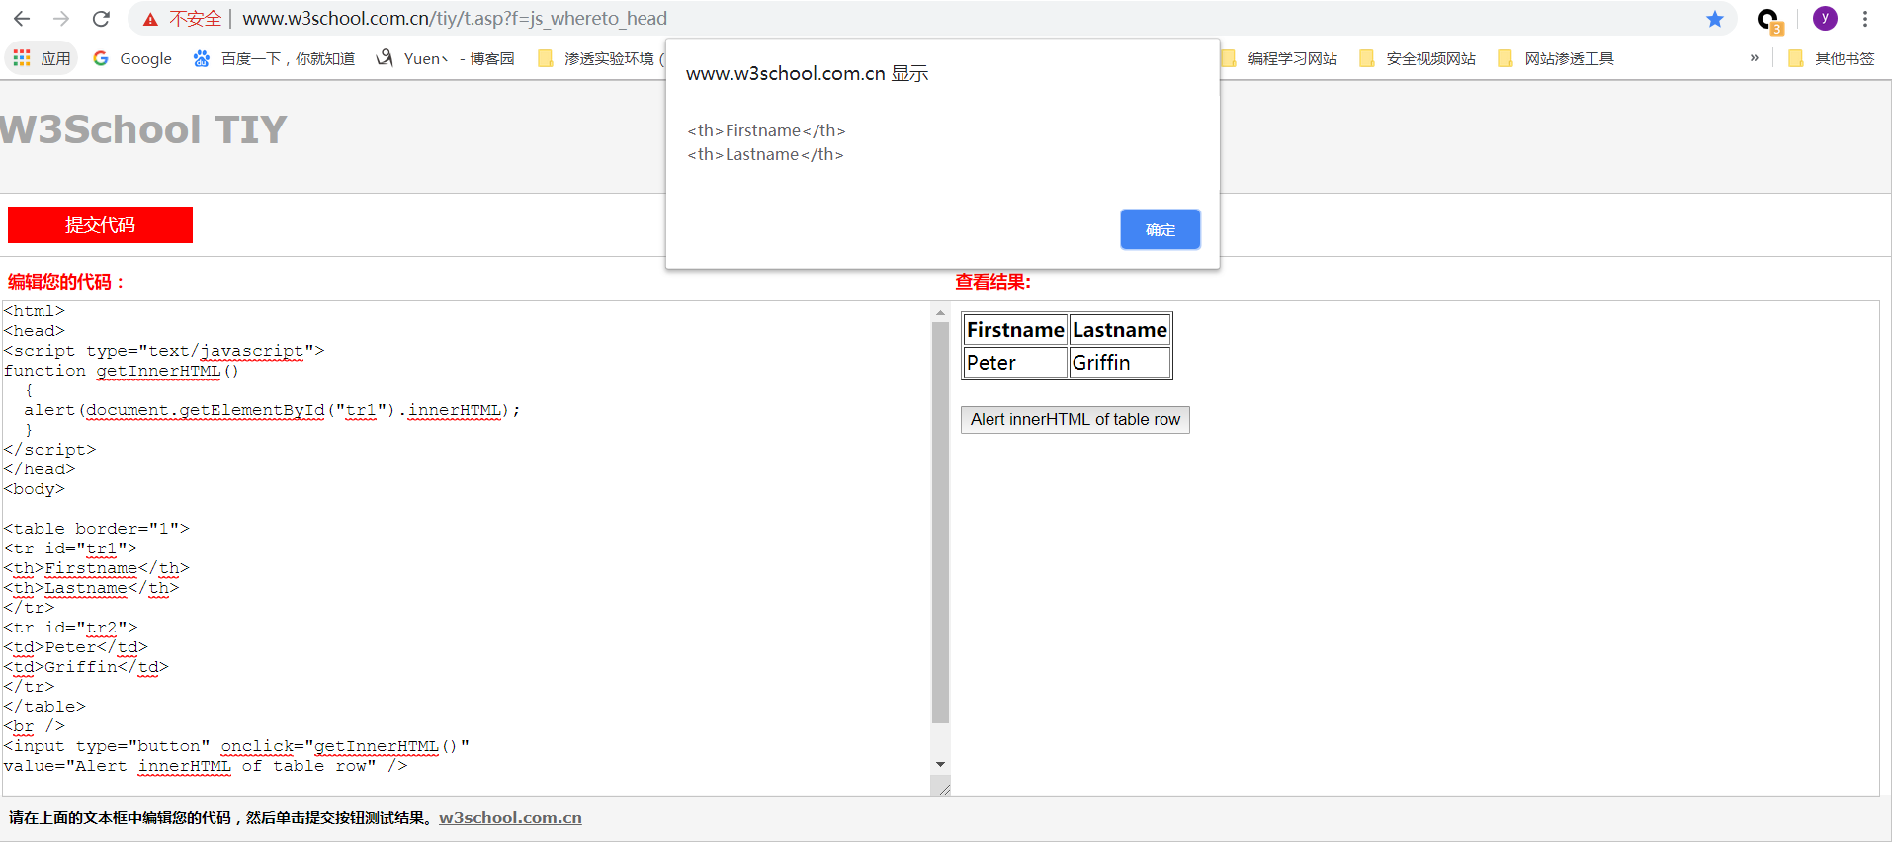Click the code editor's vertical scrollbar thumb
Screen dimensions: 1892x843
(940, 522)
